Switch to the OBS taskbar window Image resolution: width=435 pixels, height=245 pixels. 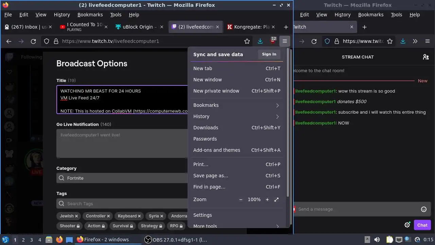(x=177, y=240)
